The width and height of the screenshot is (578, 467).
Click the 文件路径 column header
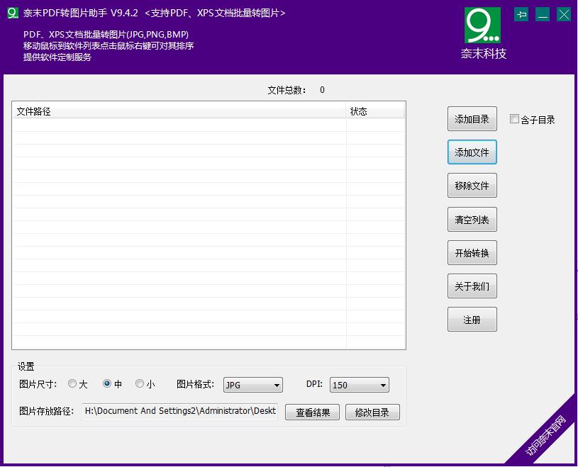click(x=179, y=111)
